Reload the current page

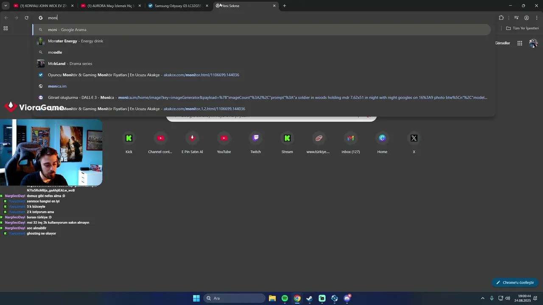(x=26, y=18)
